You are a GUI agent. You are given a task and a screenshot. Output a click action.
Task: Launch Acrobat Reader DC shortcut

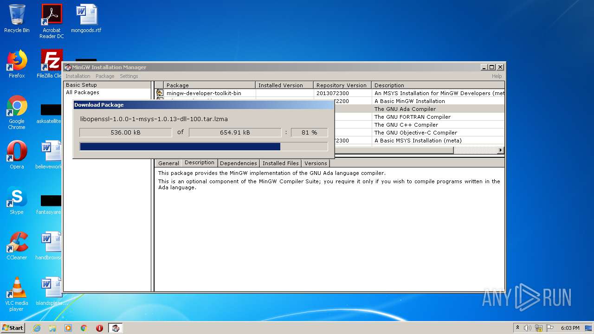pyautogui.click(x=52, y=21)
